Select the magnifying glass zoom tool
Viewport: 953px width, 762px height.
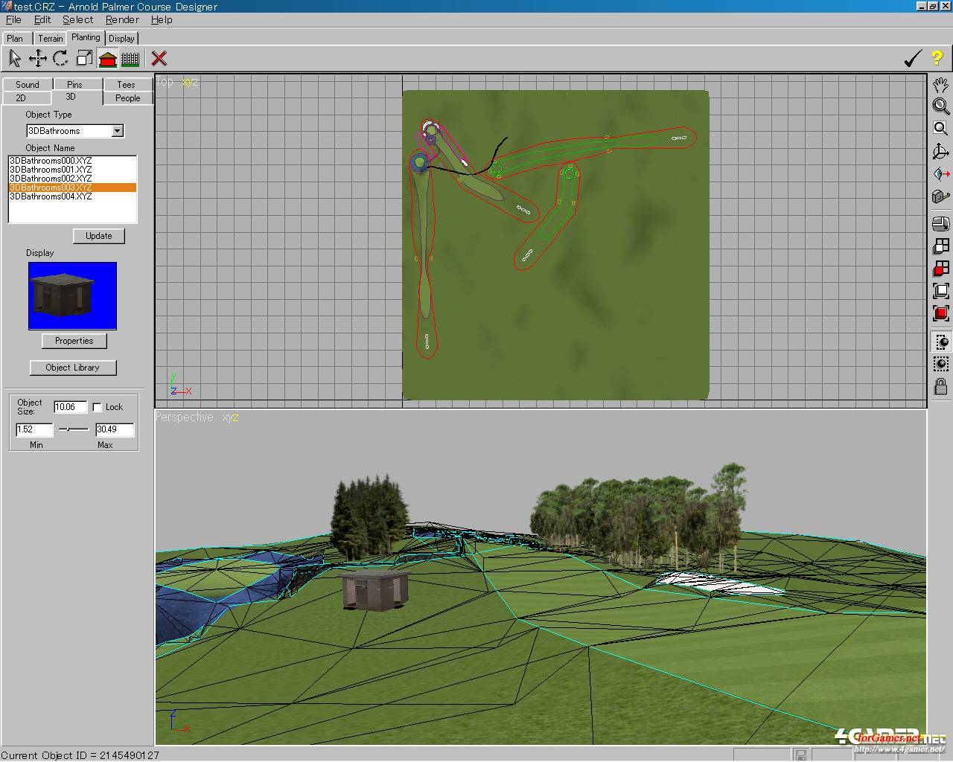point(941,106)
